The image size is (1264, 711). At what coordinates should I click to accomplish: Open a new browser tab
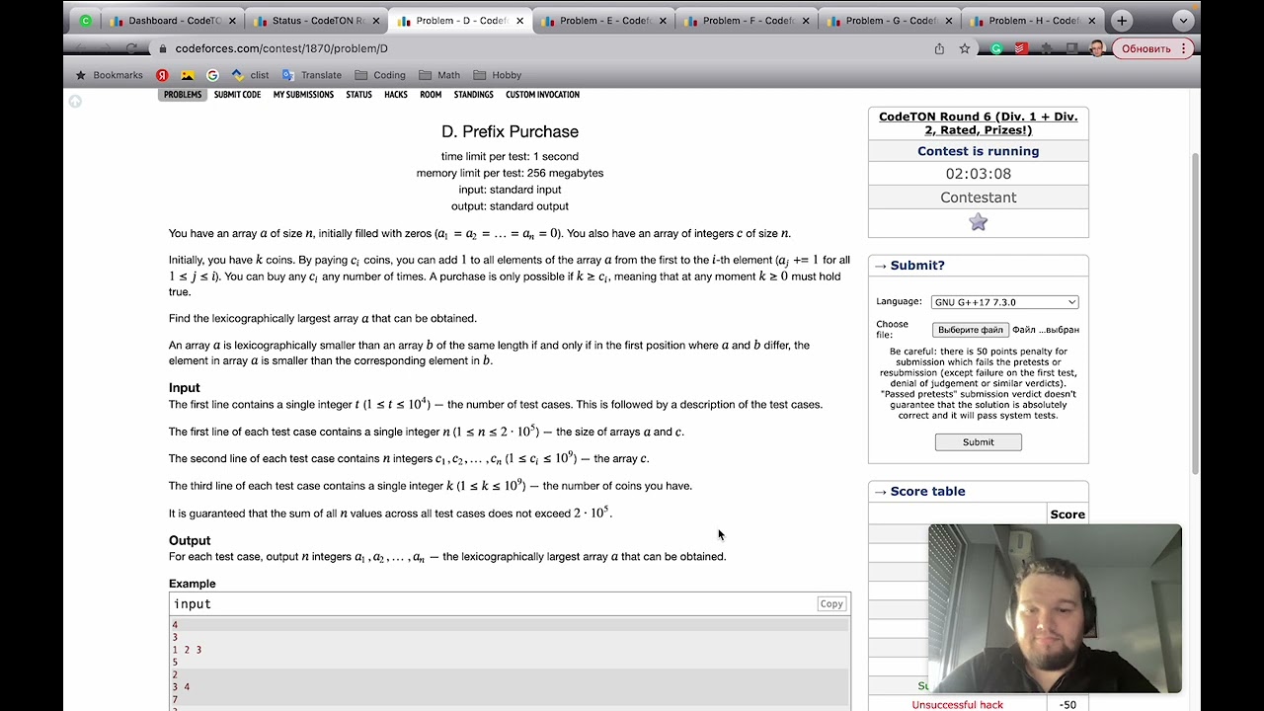coord(1122,21)
